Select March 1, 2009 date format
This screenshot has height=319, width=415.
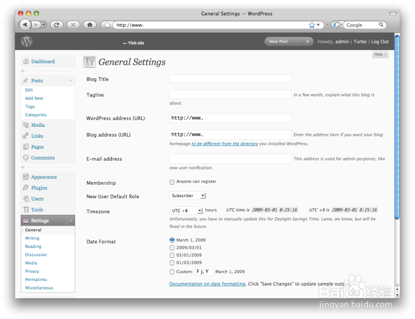pyautogui.click(x=172, y=240)
